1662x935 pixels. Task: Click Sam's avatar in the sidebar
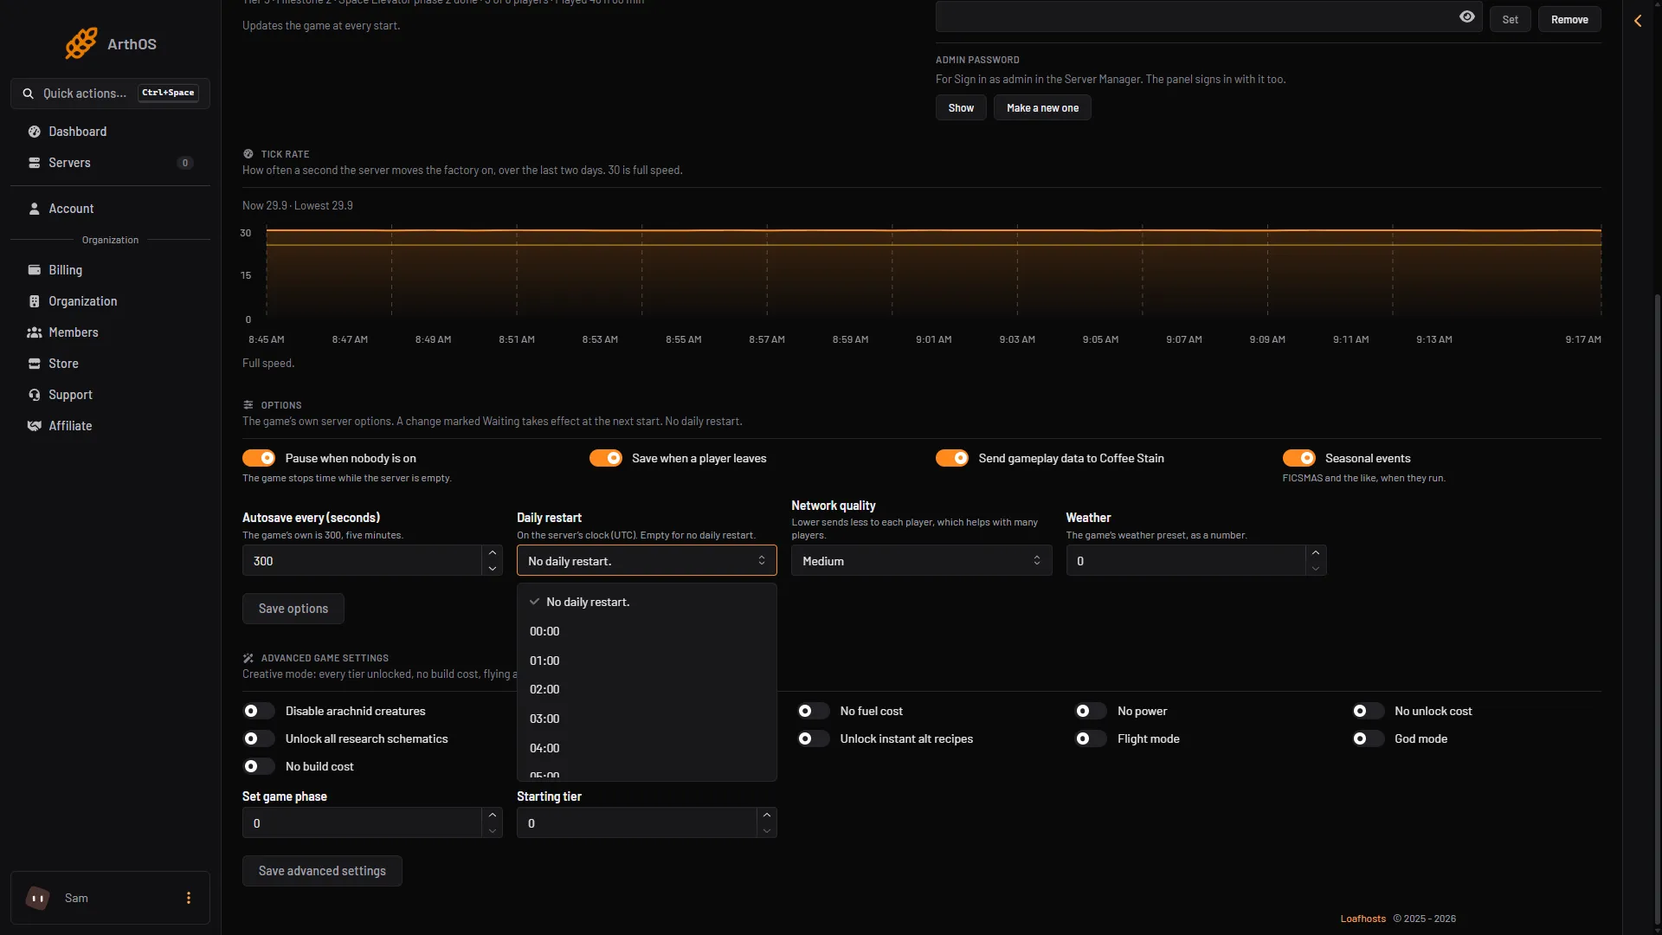click(x=37, y=898)
